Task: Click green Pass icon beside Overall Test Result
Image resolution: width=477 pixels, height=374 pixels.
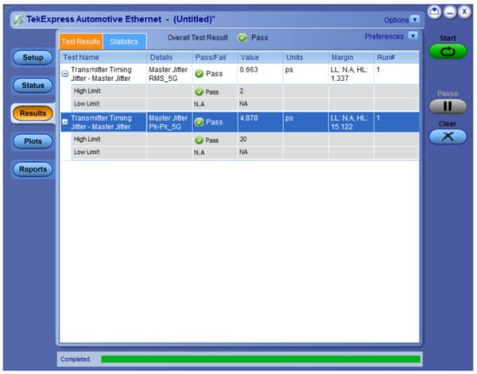Action: point(242,38)
